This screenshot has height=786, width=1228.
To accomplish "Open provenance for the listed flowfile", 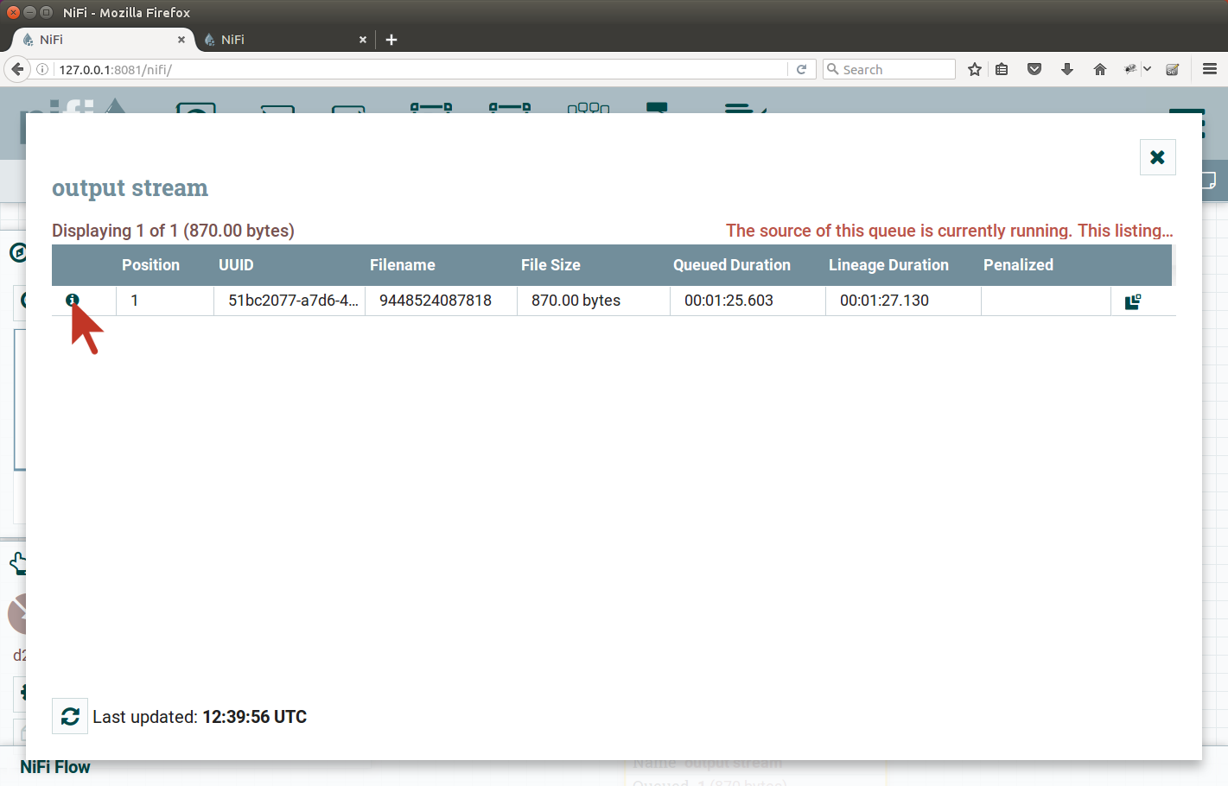I will (x=1133, y=301).
